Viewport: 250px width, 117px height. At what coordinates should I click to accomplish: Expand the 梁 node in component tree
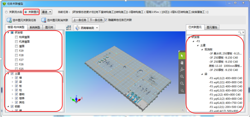(13, 82)
